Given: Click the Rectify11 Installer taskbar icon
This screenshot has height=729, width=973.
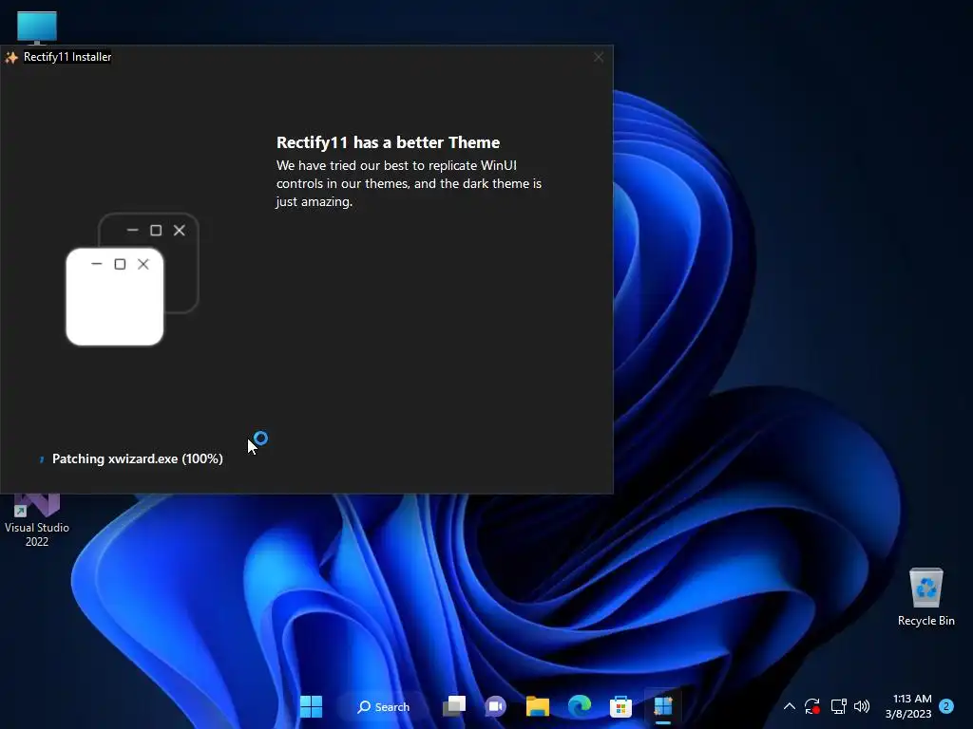Looking at the screenshot, I should 662,706.
